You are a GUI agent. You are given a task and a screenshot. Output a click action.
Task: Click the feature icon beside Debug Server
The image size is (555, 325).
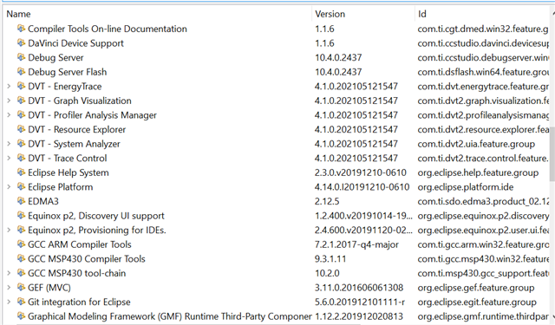pos(21,57)
